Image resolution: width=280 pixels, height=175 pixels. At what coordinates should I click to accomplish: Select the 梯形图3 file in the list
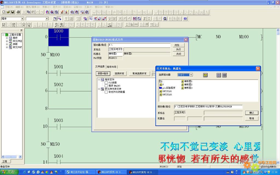click(187, 88)
